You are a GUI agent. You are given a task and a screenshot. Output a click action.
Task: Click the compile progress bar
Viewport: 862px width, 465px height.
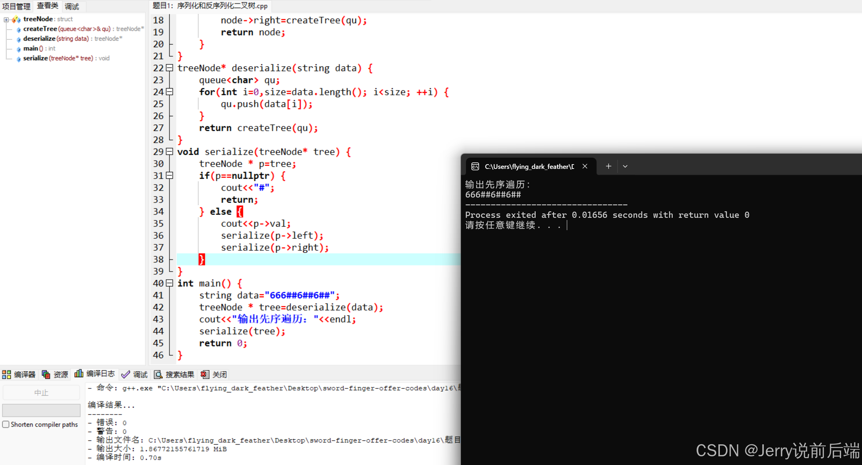[x=41, y=410]
